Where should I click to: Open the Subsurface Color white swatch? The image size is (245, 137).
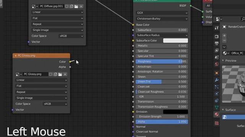click(x=175, y=41)
